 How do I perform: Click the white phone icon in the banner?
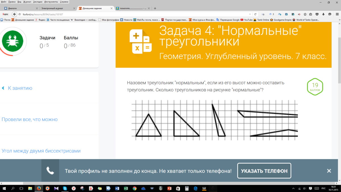pyautogui.click(x=50, y=171)
